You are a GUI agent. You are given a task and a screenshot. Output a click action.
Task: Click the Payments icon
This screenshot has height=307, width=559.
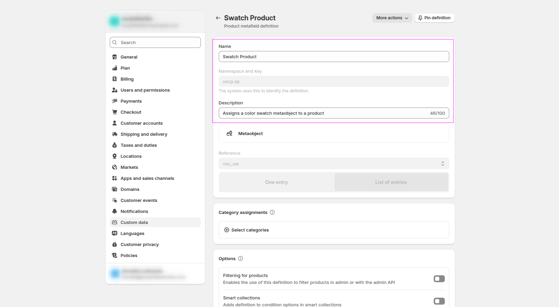pyautogui.click(x=115, y=101)
